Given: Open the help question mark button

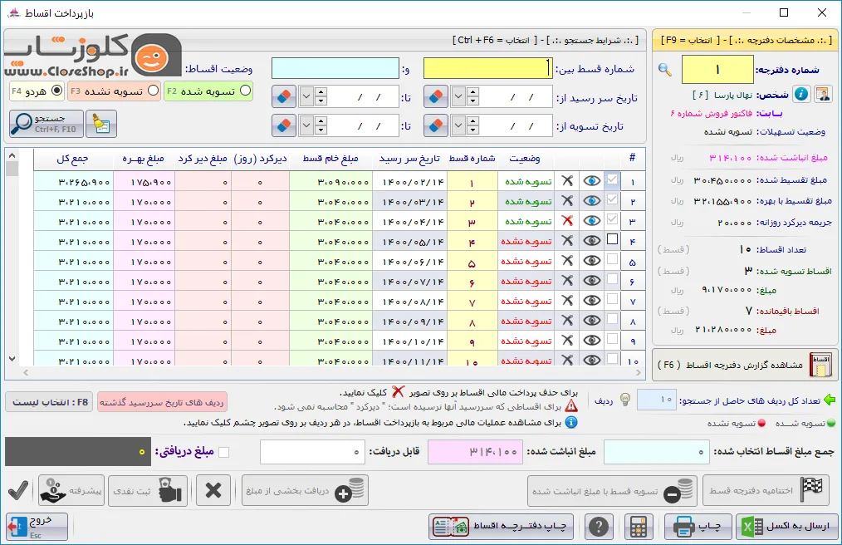Looking at the screenshot, I should [599, 527].
